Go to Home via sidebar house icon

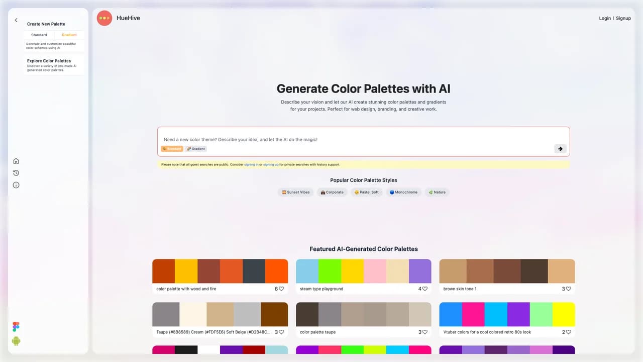pyautogui.click(x=16, y=161)
